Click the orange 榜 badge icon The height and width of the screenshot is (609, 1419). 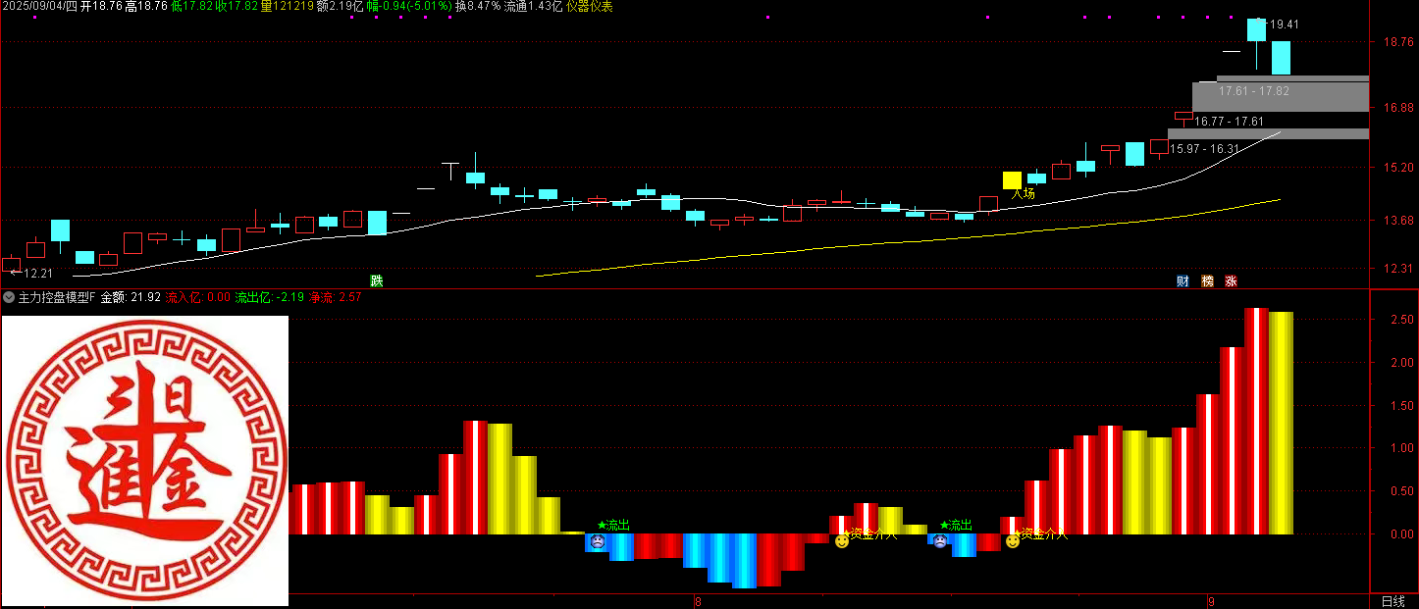click(x=1207, y=280)
